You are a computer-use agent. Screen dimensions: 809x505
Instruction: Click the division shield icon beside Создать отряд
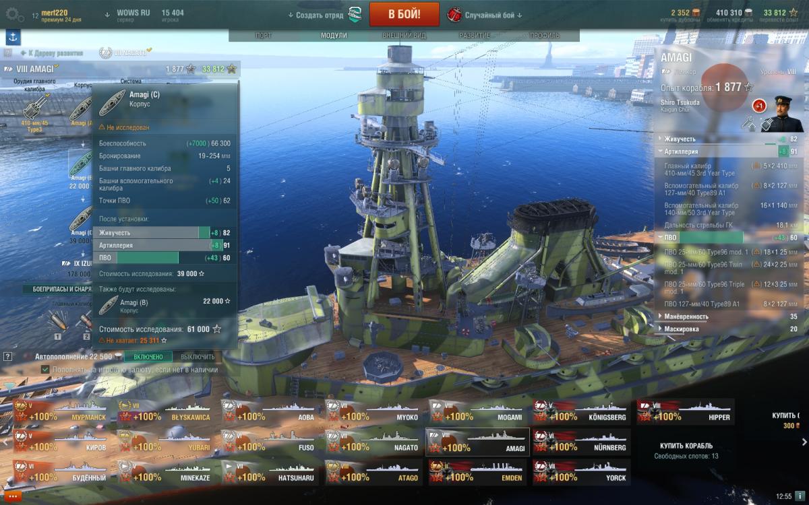coord(355,14)
